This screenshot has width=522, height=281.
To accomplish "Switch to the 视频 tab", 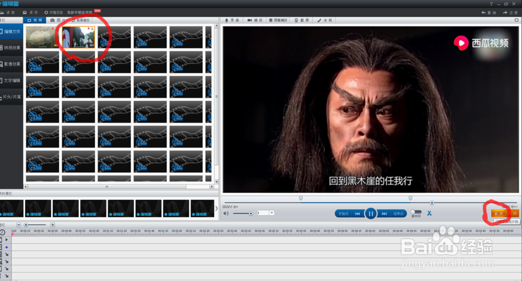I will point(34,20).
